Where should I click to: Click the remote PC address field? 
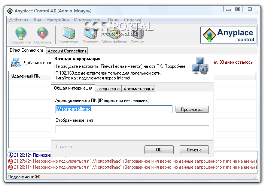click(x=114, y=109)
